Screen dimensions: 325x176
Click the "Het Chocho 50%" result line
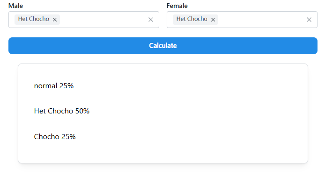61,111
